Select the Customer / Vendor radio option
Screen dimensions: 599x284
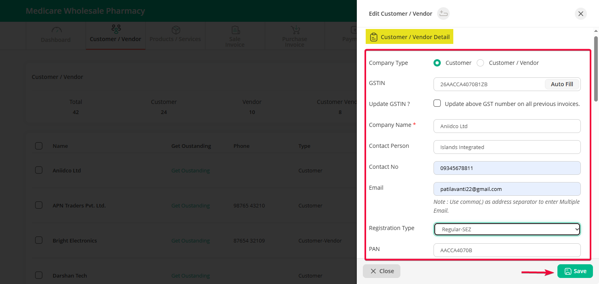(x=480, y=63)
